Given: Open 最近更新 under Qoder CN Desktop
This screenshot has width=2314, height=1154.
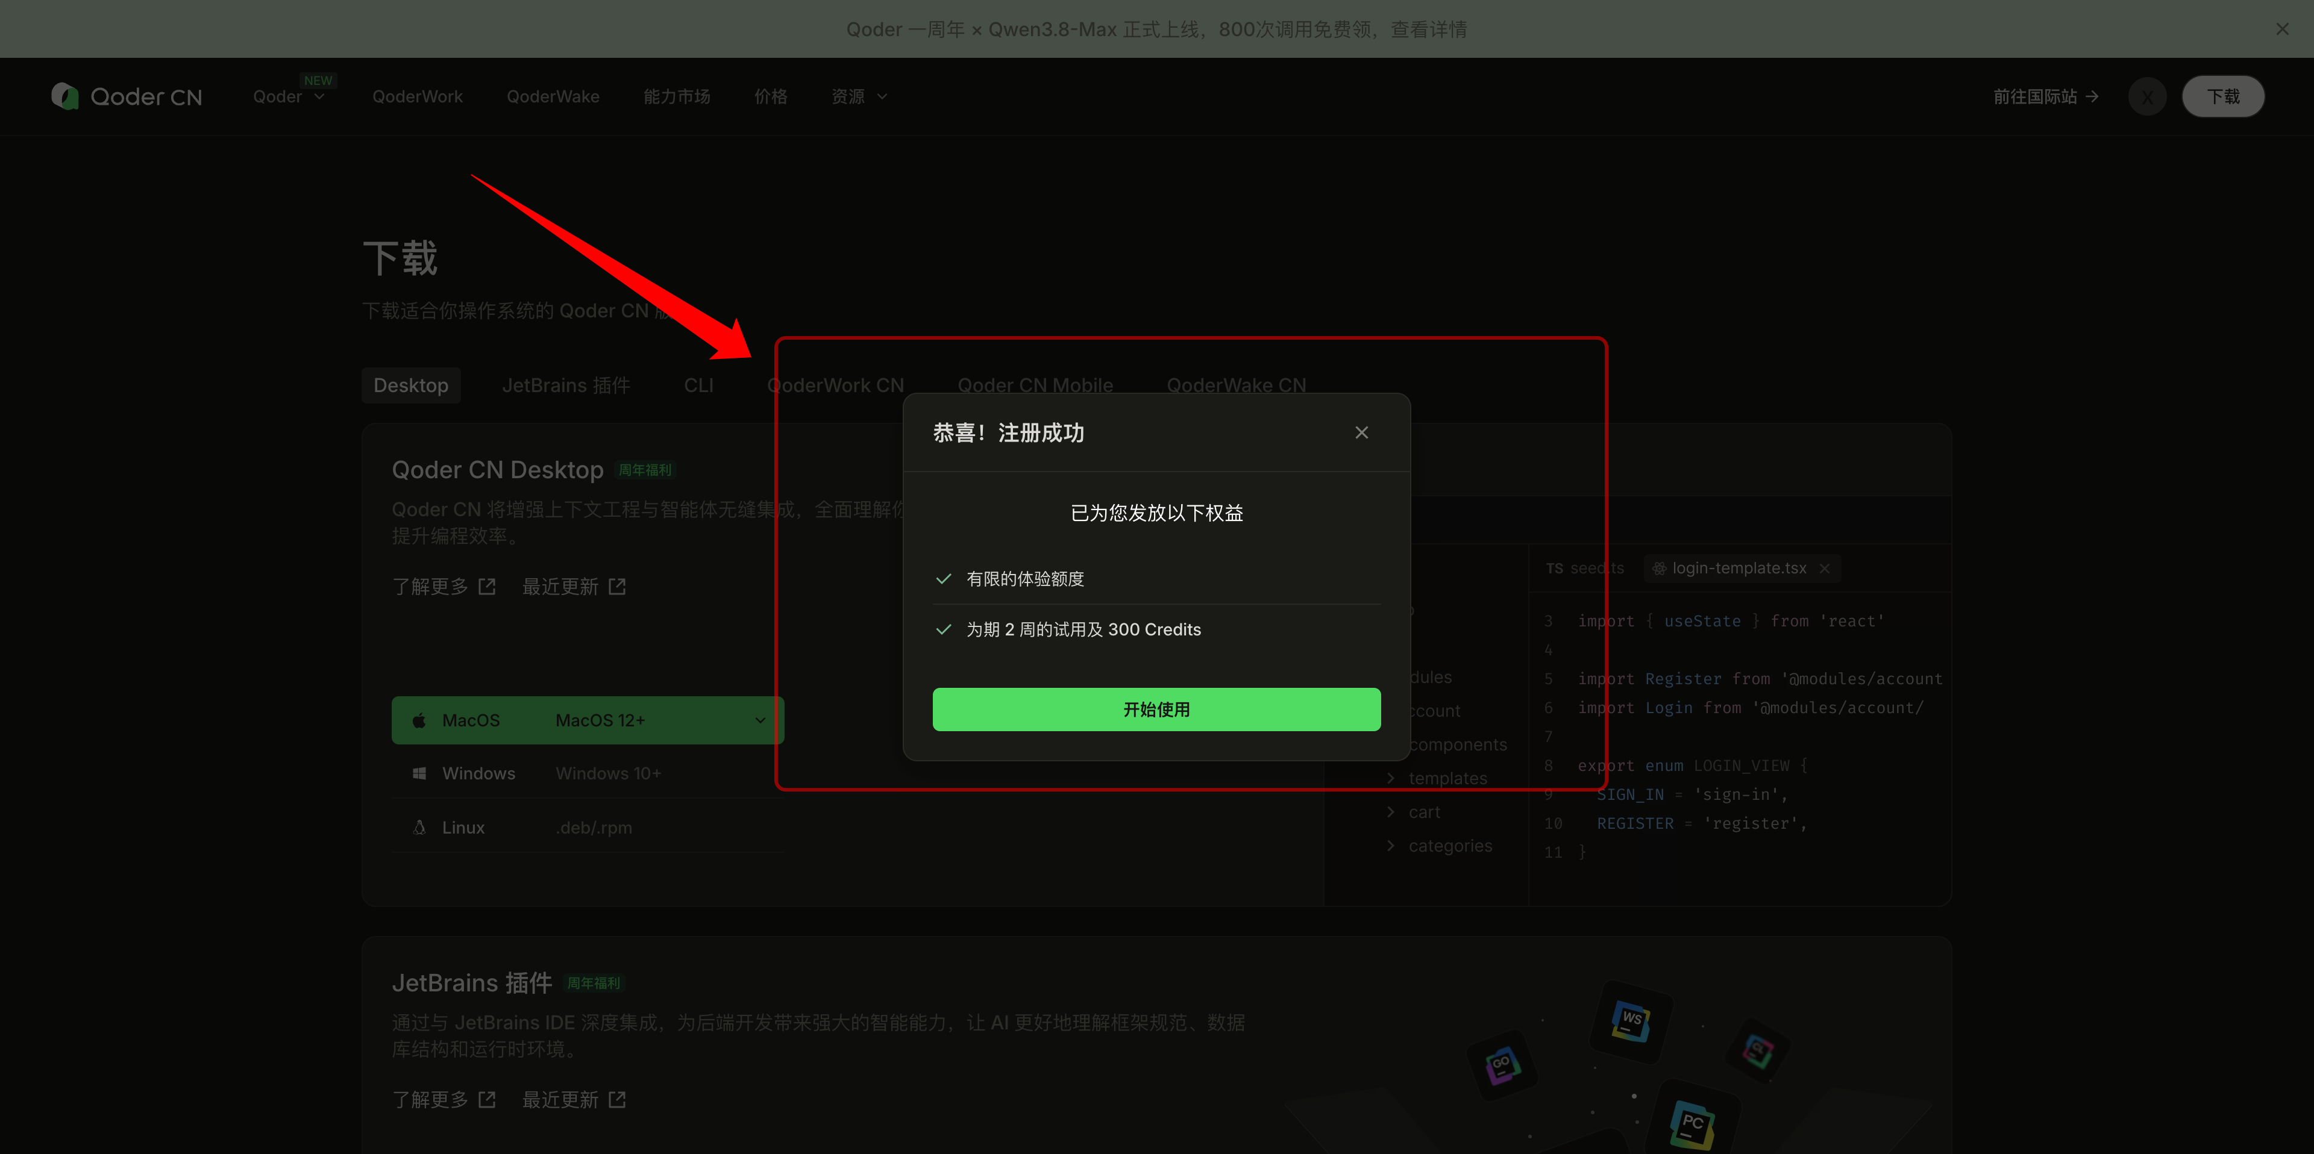Looking at the screenshot, I should (574, 587).
